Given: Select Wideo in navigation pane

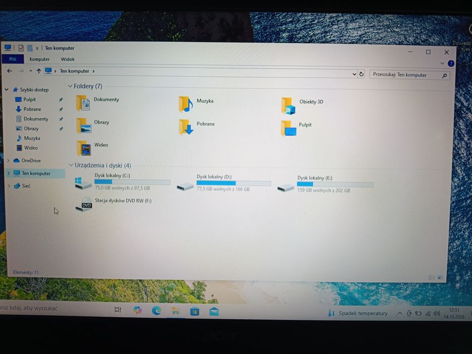Looking at the screenshot, I should [31, 148].
